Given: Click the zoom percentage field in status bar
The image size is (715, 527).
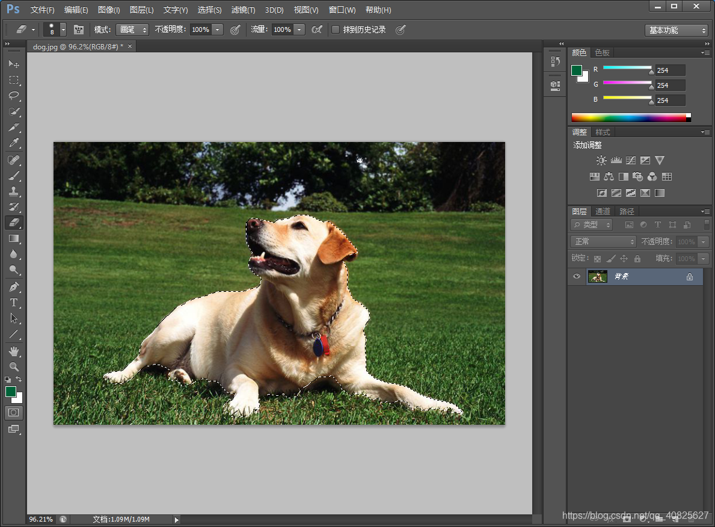Looking at the screenshot, I should (x=41, y=519).
